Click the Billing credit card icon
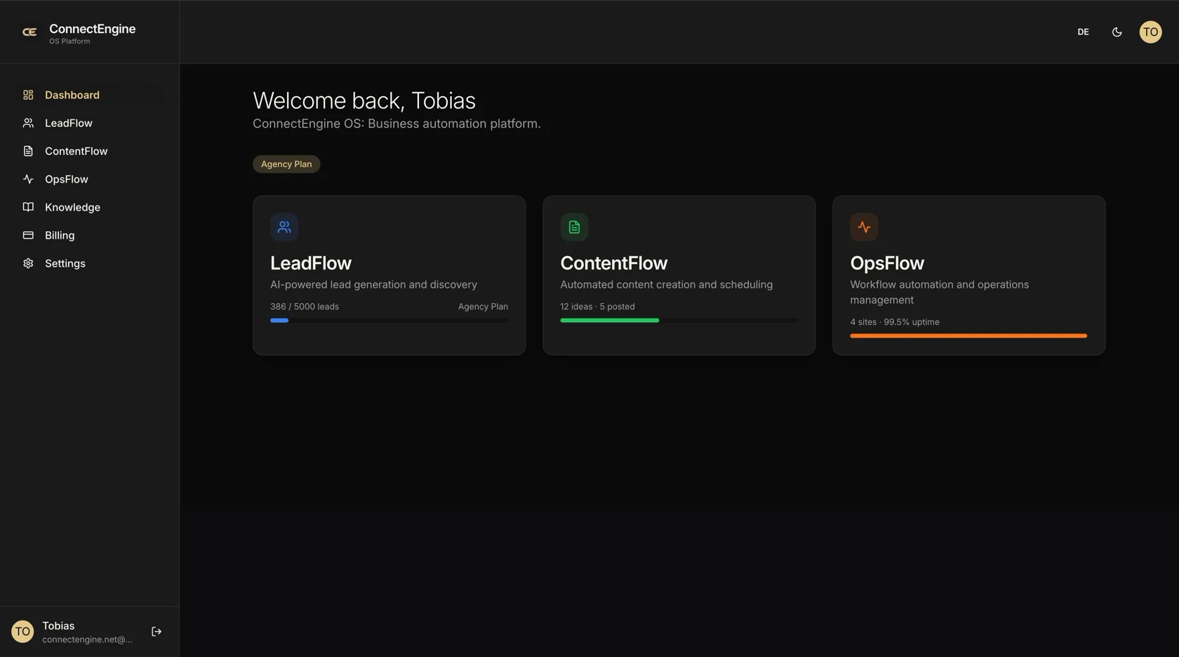The width and height of the screenshot is (1179, 657). coord(28,236)
